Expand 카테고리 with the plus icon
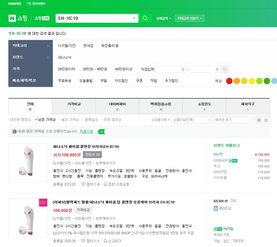The width and height of the screenshot is (277, 247). 48,46
